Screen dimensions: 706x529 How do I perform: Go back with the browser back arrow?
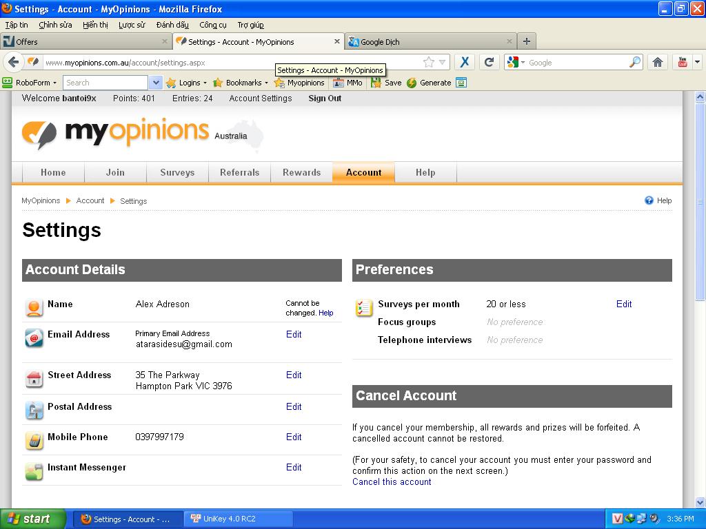(13, 62)
